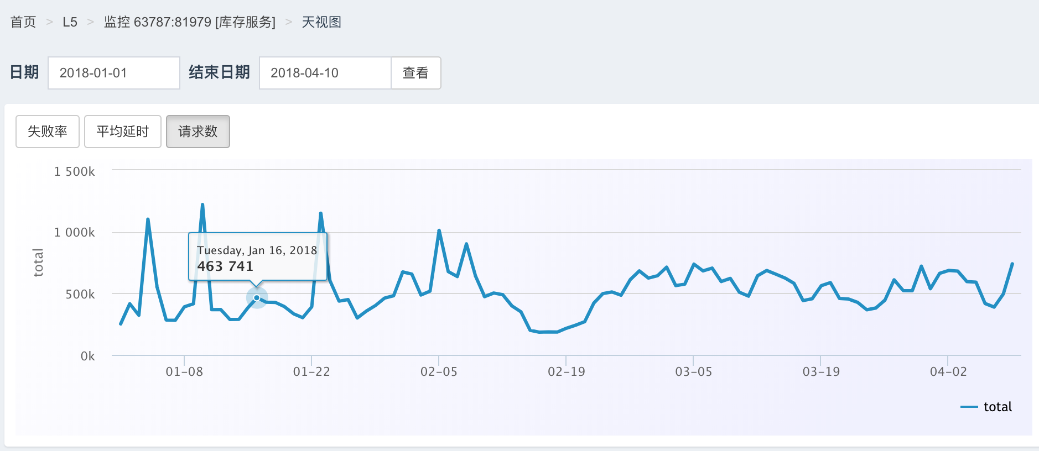Select the 请求数 tab
Image resolution: width=1039 pixels, height=451 pixels.
click(x=198, y=132)
